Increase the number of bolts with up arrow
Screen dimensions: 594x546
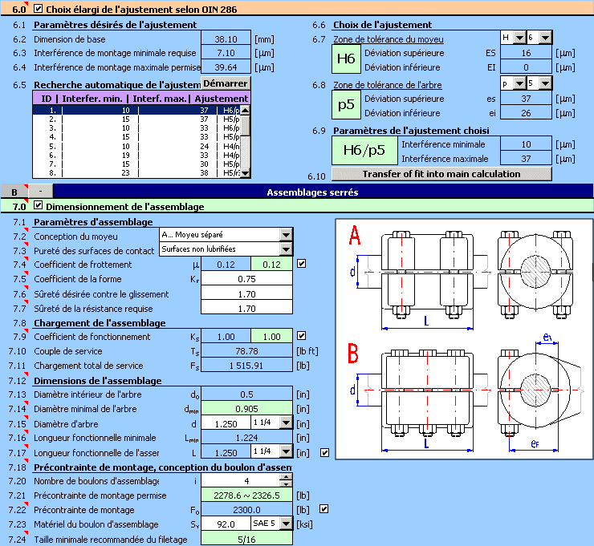[x=287, y=478]
